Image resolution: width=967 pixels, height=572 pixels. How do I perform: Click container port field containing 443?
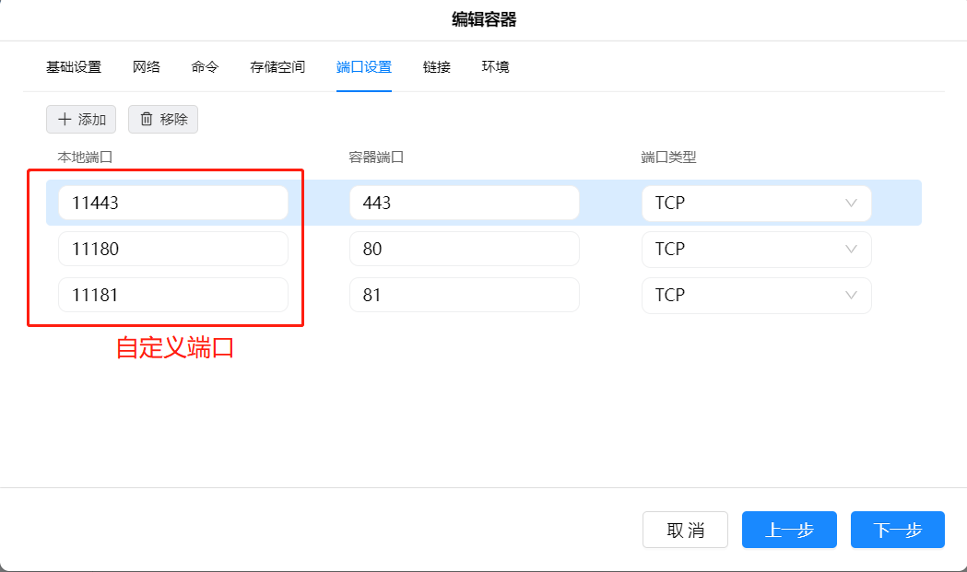pos(464,203)
